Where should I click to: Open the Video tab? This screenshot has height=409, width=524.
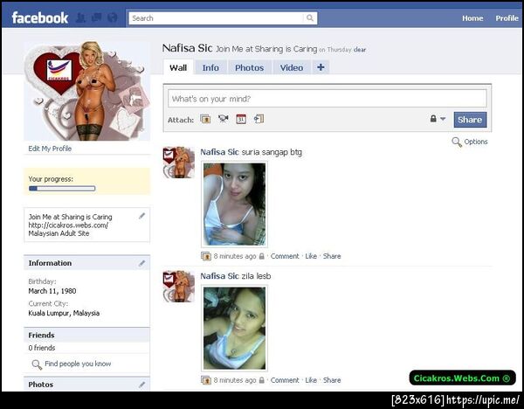click(x=292, y=67)
